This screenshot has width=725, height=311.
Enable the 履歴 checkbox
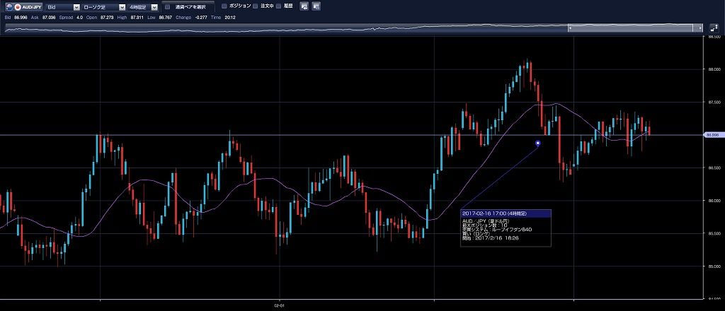[278, 6]
